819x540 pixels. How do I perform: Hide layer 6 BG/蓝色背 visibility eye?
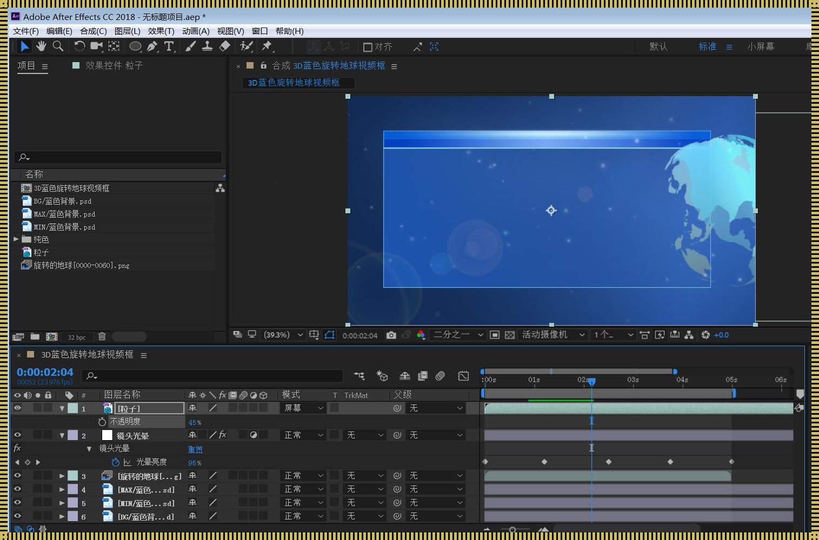click(x=17, y=516)
